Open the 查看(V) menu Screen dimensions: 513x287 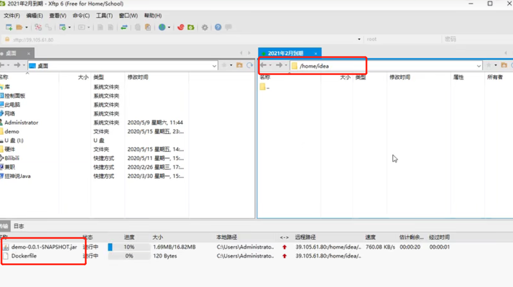pyautogui.click(x=57, y=16)
